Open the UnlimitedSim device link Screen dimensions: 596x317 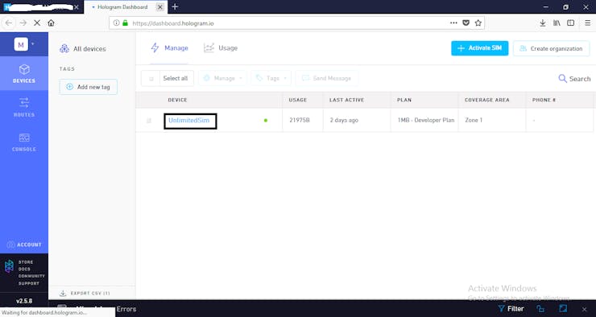pos(189,121)
